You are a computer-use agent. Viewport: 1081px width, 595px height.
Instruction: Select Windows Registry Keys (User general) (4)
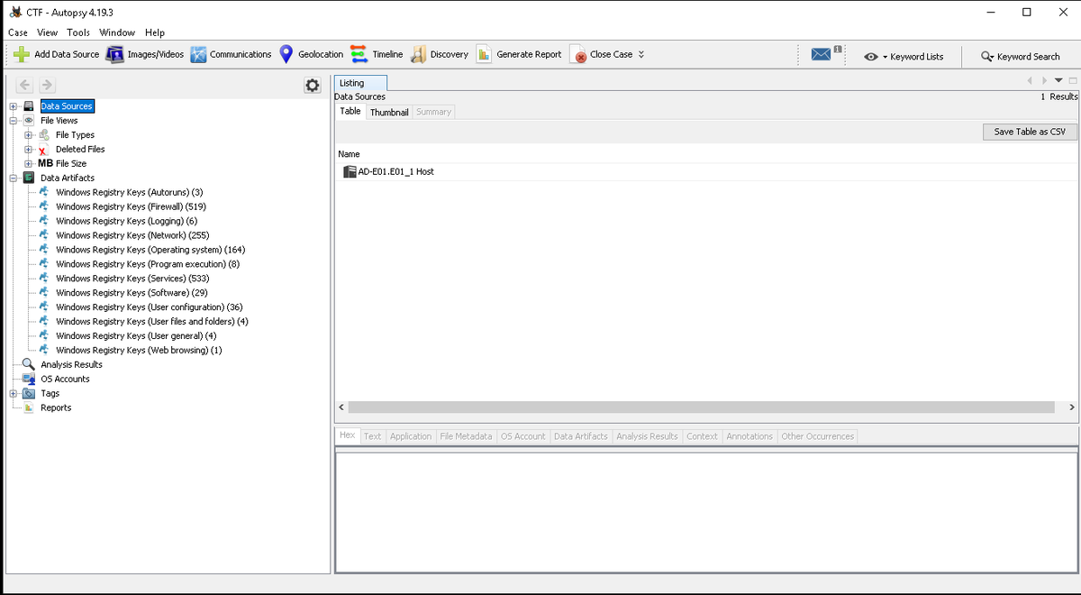pos(135,335)
